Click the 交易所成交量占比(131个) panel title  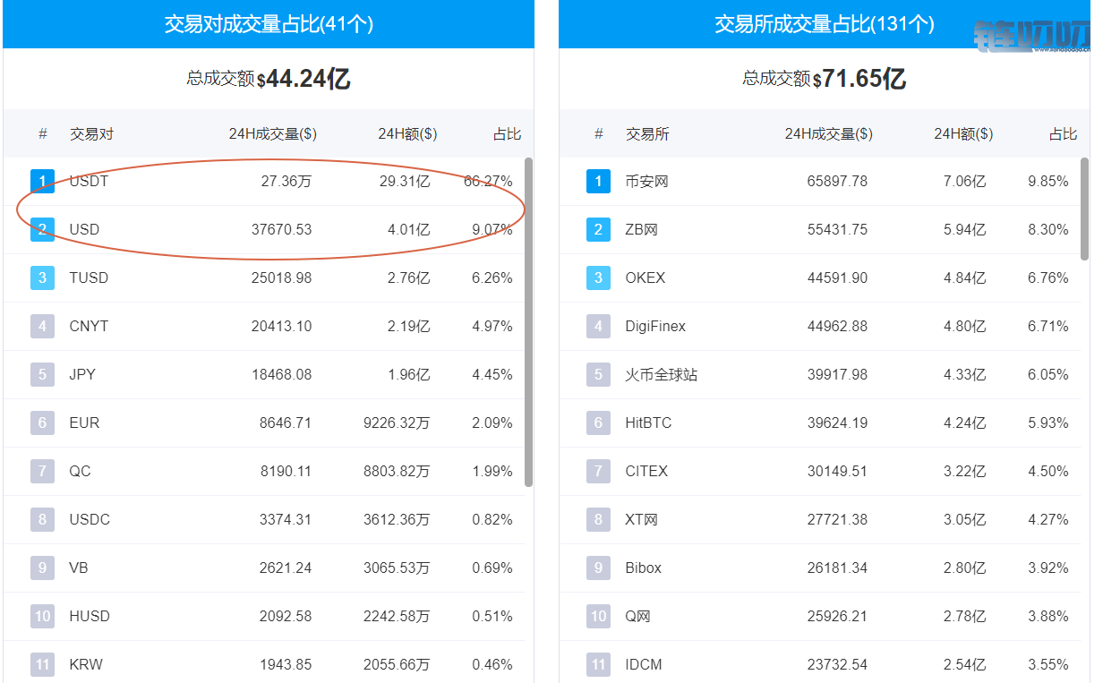click(825, 24)
